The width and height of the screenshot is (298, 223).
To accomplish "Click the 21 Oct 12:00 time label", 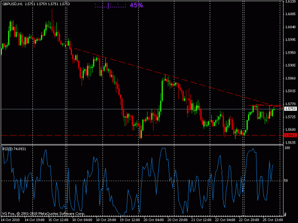I will (202, 220).
